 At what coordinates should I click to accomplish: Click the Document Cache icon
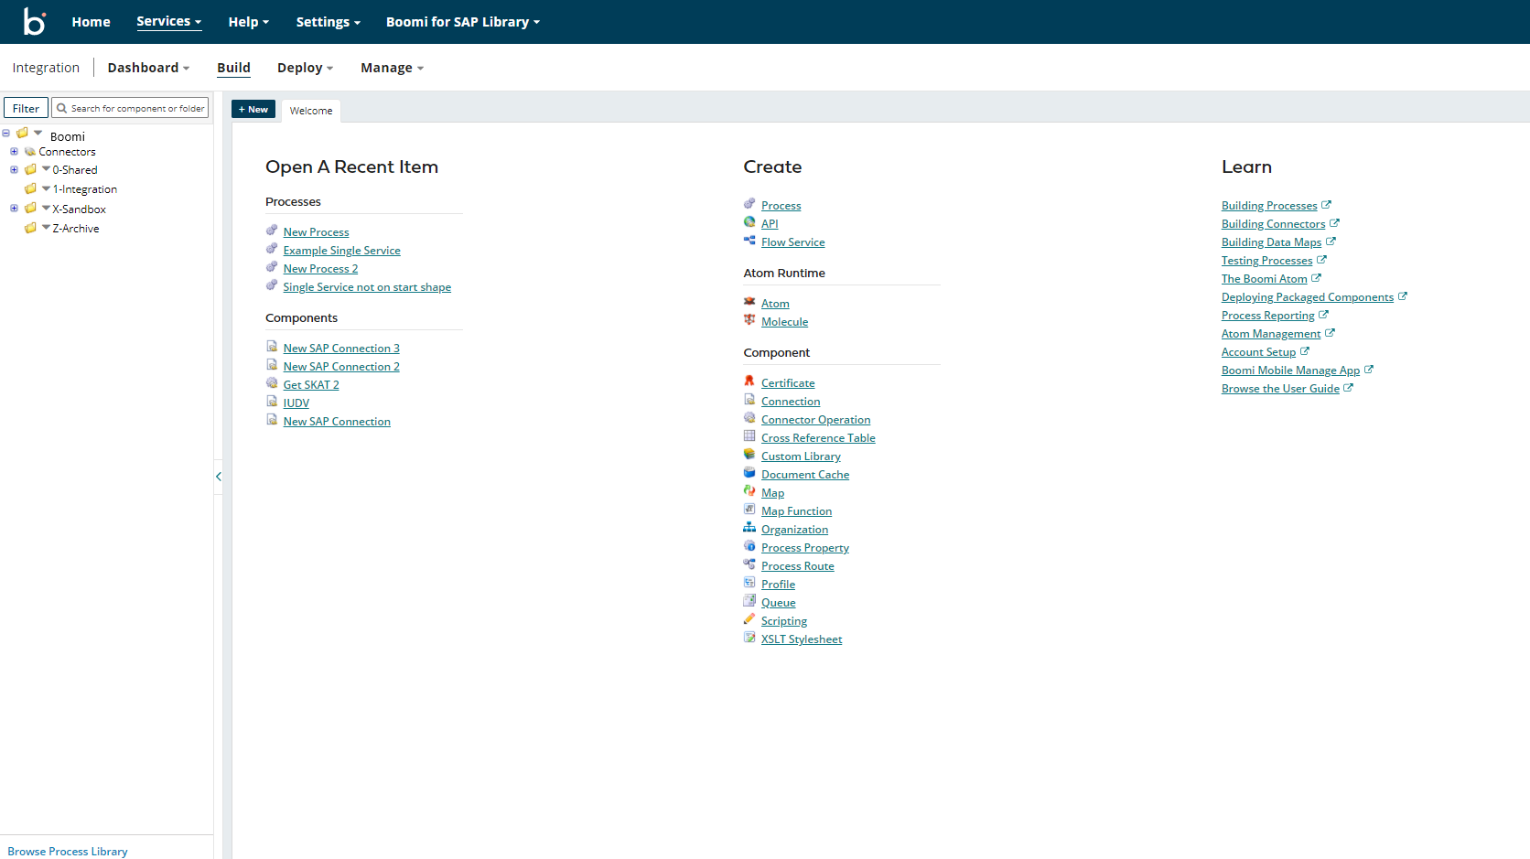pyautogui.click(x=749, y=473)
